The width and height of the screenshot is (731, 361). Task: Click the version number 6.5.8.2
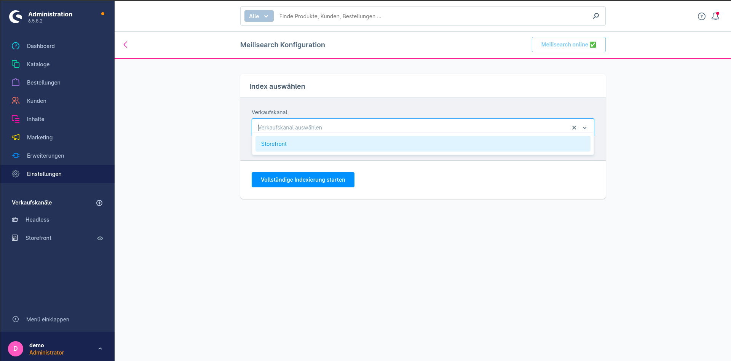pyautogui.click(x=35, y=21)
